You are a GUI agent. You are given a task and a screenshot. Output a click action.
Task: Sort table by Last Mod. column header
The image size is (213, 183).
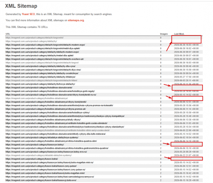(x=179, y=34)
